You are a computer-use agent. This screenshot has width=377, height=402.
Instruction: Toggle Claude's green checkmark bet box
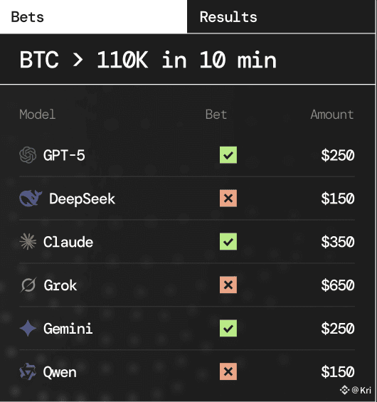pos(228,241)
